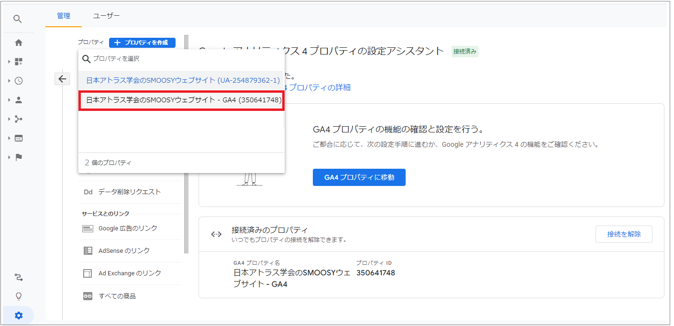Screen dimensions: 674x326
Task: Click the Google Ads link icon
Action: (88, 228)
